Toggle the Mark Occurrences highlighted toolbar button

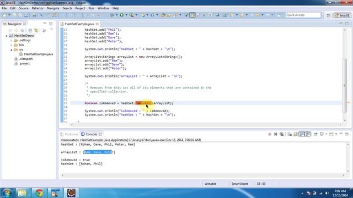click(192, 15)
